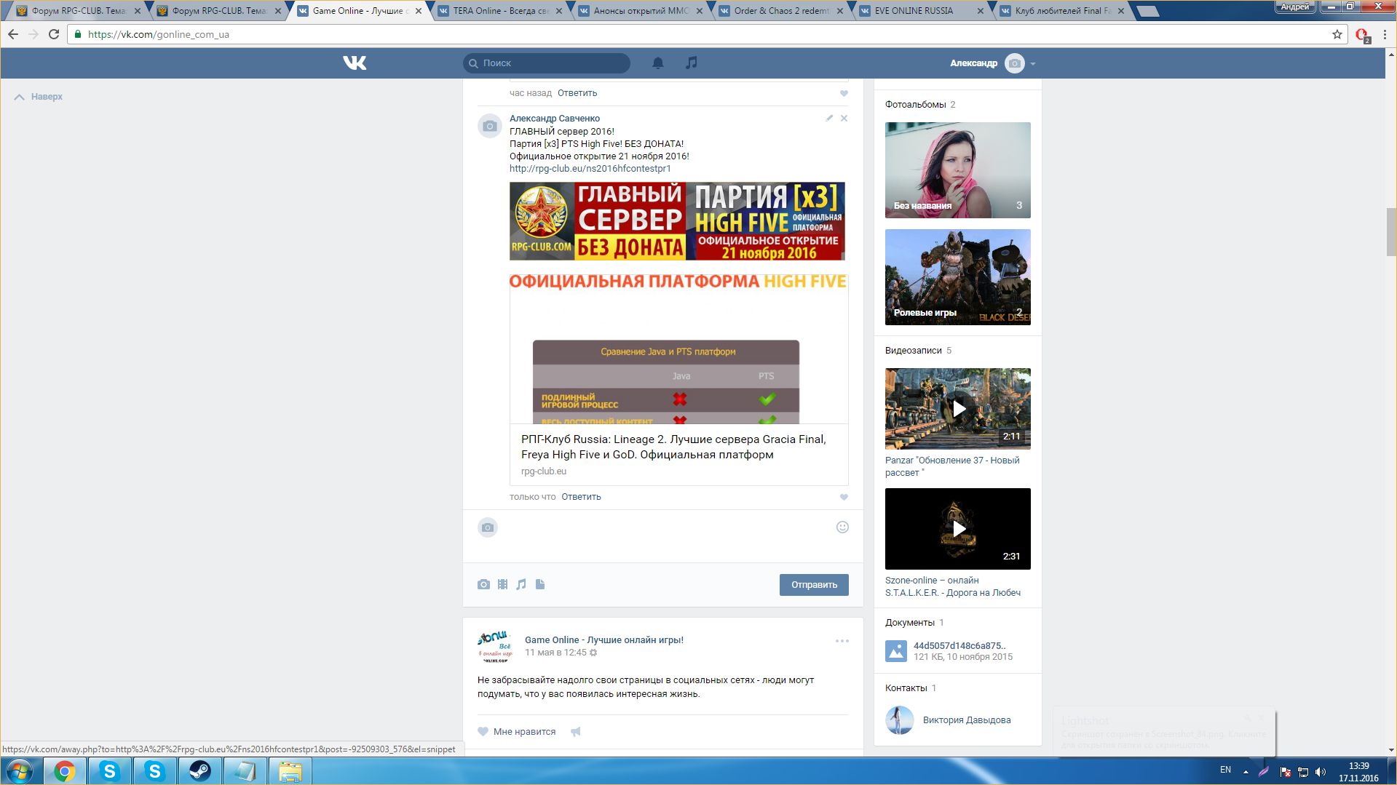1397x785 pixels.
Task: Open emoji smiley picker in comment box
Action: (842, 527)
